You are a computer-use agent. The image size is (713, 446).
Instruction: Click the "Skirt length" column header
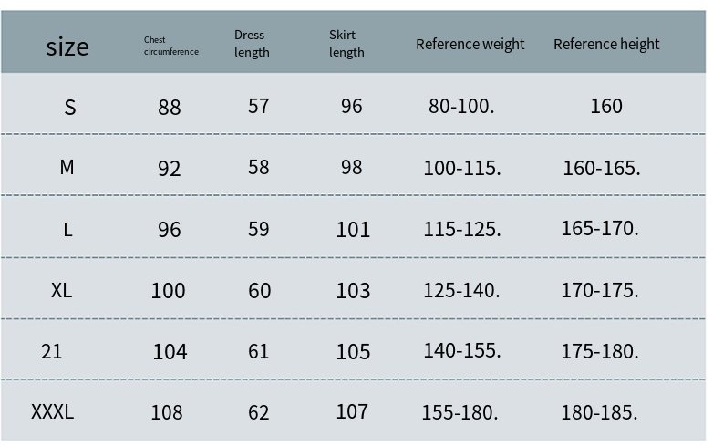coord(346,44)
